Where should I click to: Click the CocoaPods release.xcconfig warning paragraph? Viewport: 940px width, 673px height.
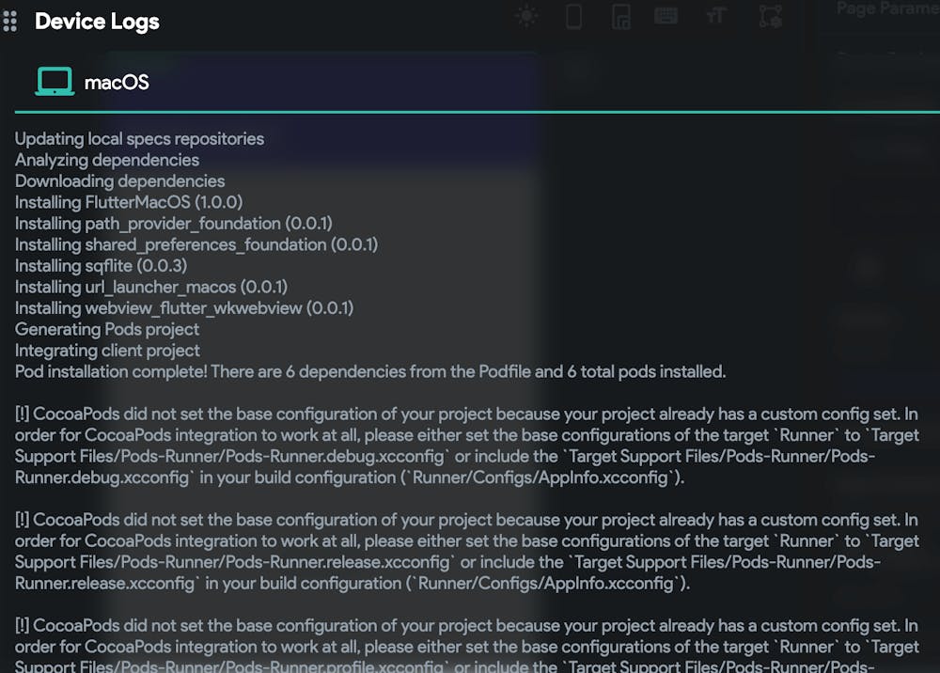pos(466,551)
